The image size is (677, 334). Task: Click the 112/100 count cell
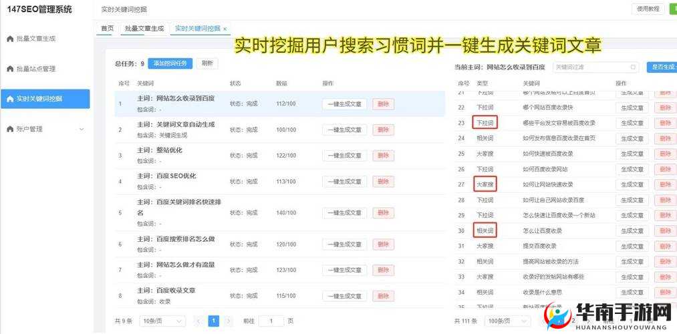click(x=286, y=104)
